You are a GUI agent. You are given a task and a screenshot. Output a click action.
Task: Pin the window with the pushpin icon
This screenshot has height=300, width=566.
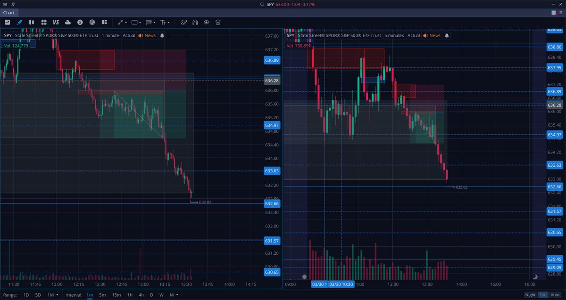click(13, 4)
